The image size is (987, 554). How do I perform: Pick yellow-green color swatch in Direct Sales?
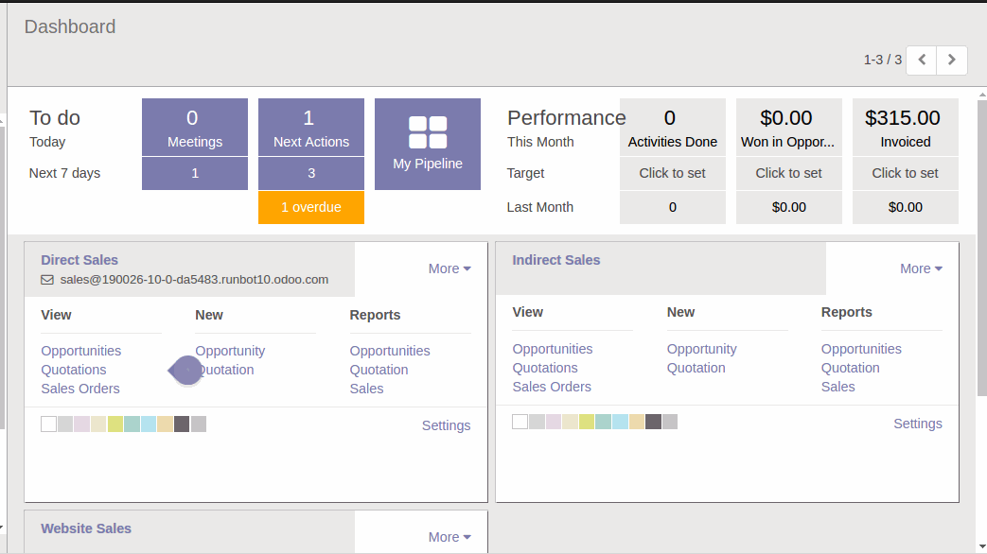115,424
